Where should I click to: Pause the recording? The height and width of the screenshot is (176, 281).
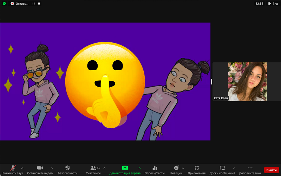[33, 4]
